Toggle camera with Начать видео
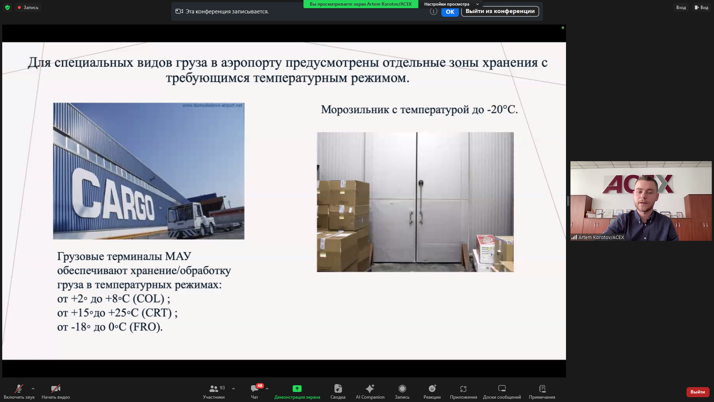 pos(55,389)
